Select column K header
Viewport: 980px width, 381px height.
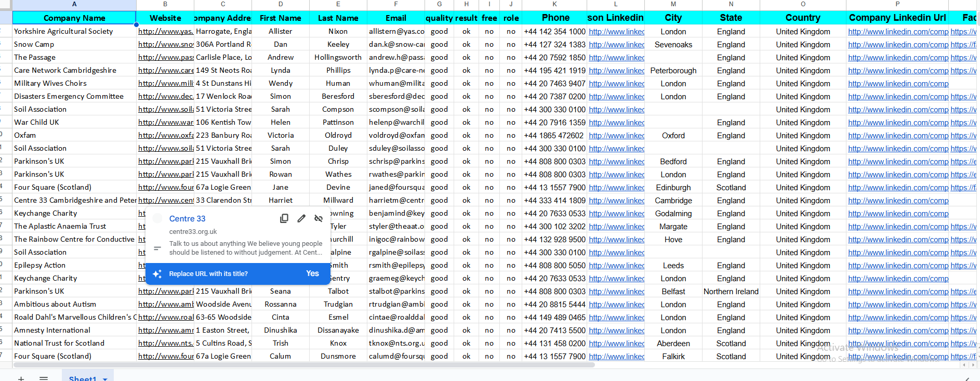554,4
